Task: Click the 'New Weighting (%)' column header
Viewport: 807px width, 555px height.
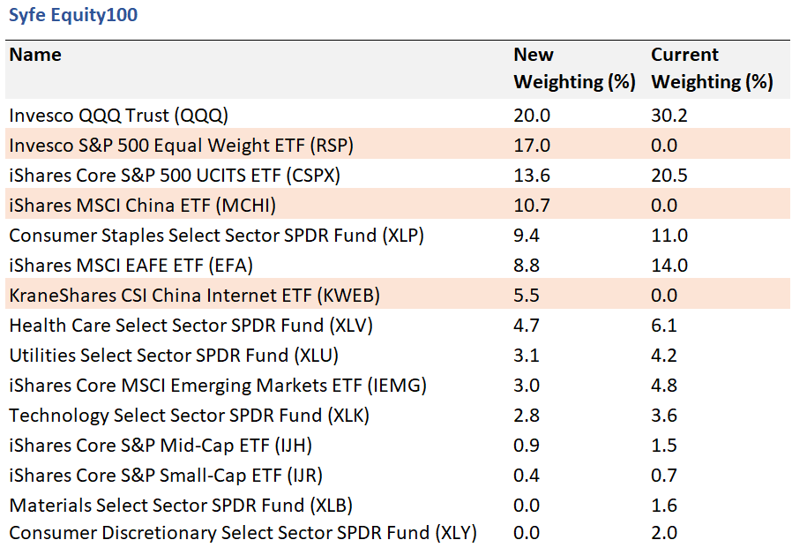Action: coord(574,69)
